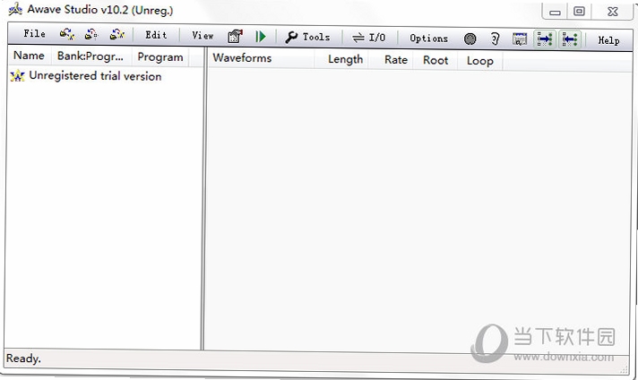Click the Ready. status bar text
638x380 pixels.
point(23,358)
